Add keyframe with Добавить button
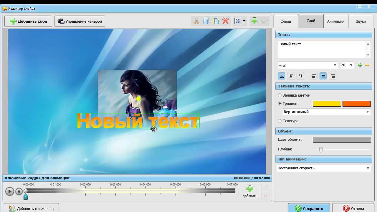The height and width of the screenshot is (212, 377). tap(250, 191)
